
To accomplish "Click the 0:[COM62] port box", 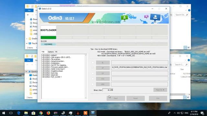I will pyautogui.click(x=48, y=44).
